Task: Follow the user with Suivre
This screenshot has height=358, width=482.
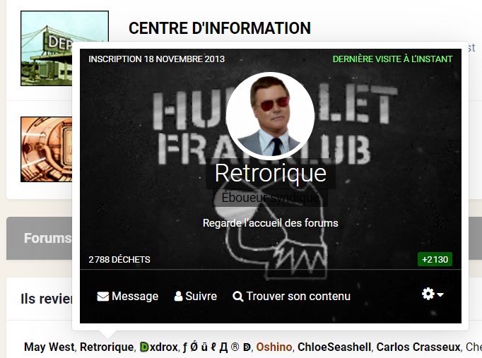Action: [196, 297]
